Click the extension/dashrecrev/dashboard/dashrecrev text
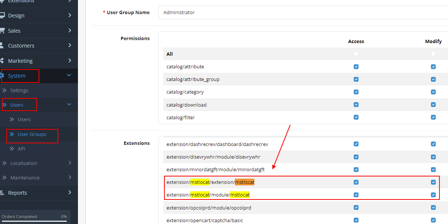Image resolution: width=448 pixels, height=224 pixels. (x=217, y=144)
